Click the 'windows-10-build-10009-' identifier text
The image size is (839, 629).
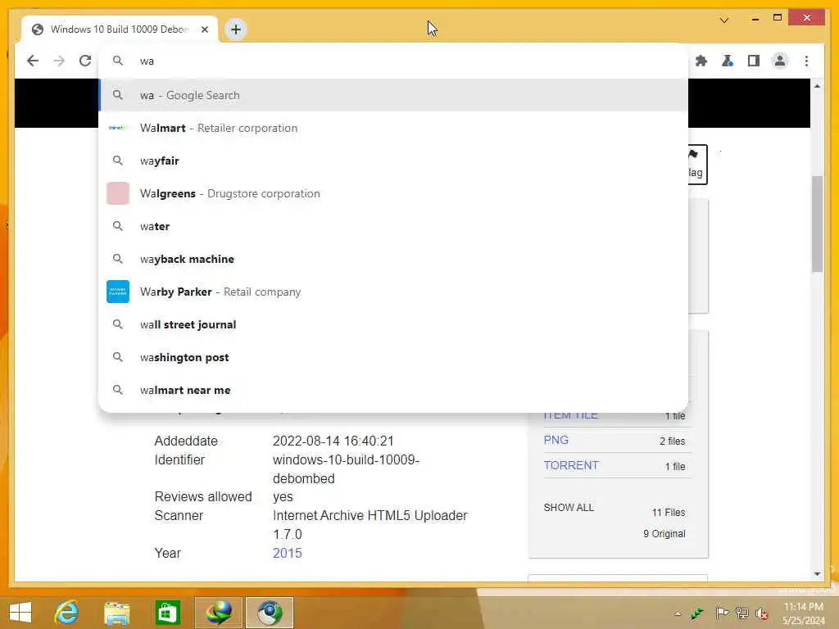(x=347, y=459)
